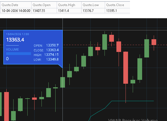
Task: Click the VWAP Requires Volume label
Action: tap(133, 120)
